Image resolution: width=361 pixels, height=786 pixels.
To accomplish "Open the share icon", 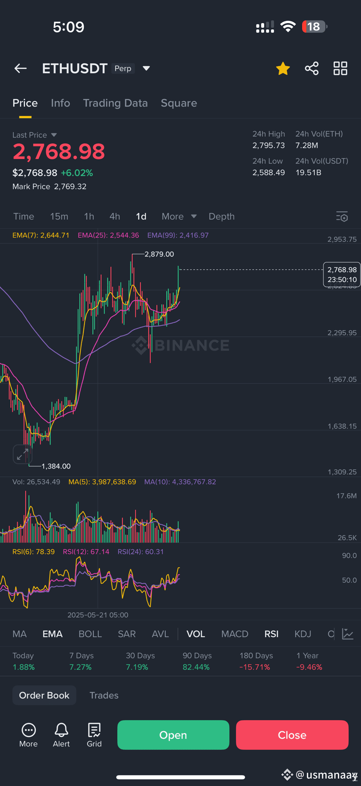I will (312, 69).
